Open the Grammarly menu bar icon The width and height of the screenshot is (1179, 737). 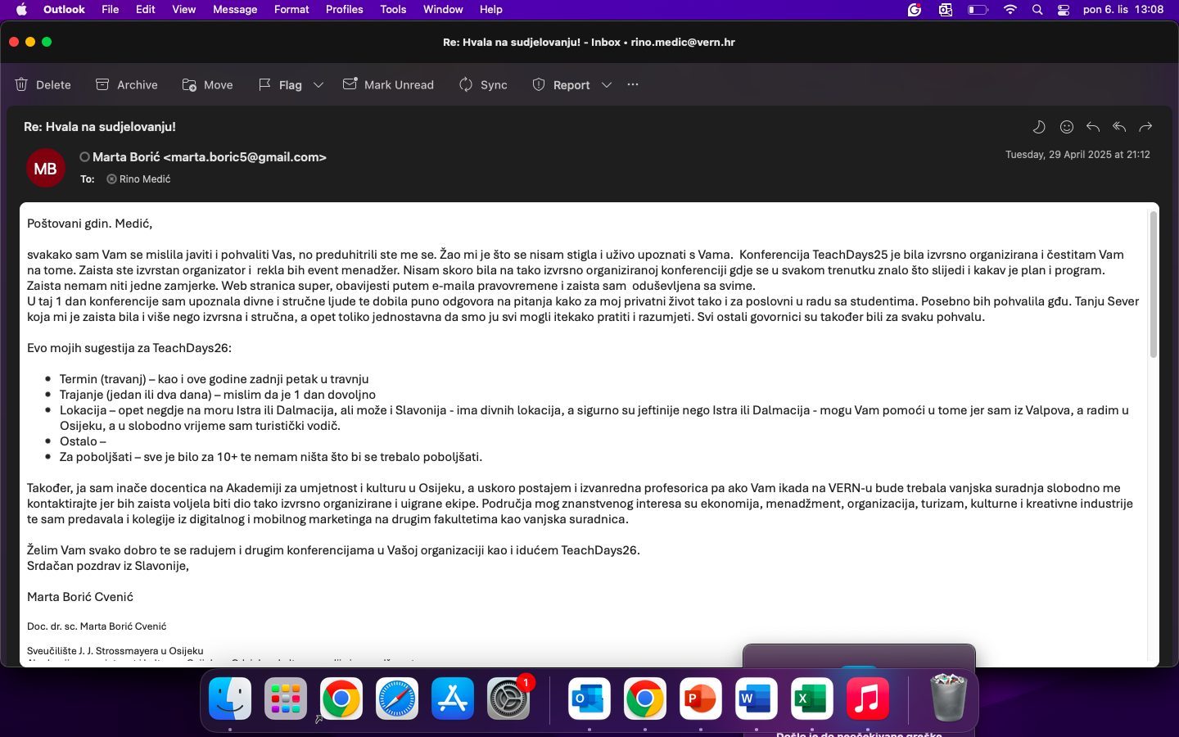(x=915, y=10)
